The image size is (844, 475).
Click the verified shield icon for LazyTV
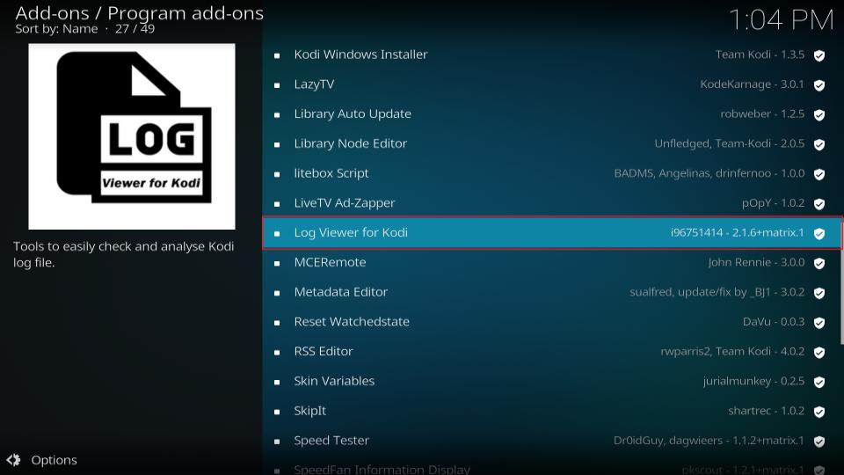tap(819, 85)
